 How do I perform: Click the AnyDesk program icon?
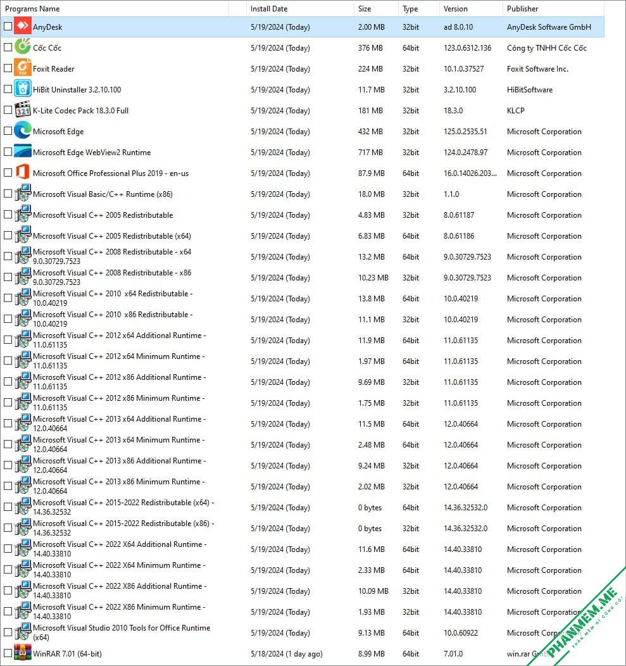pos(23,26)
